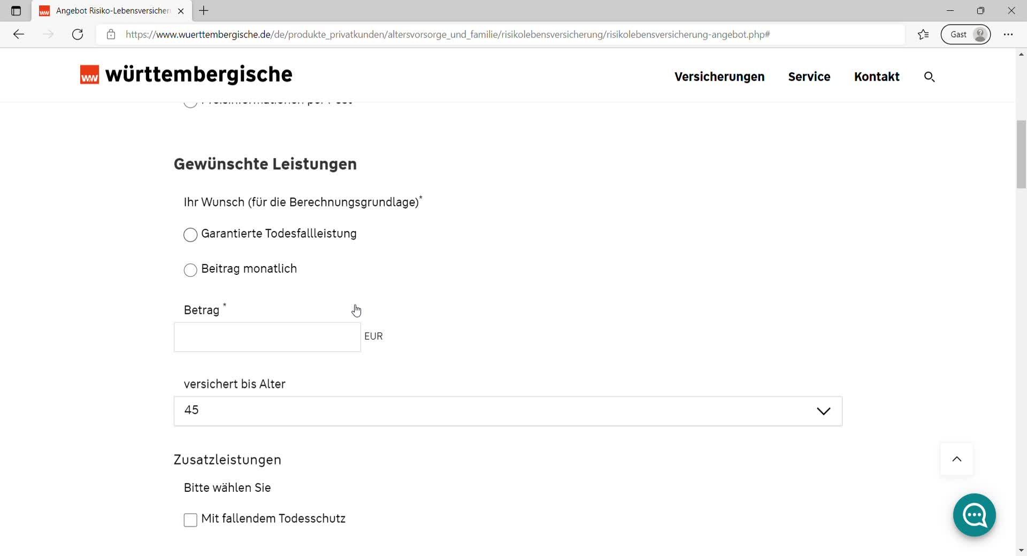
Task: Open browser favorites star icon
Action: coord(923,34)
